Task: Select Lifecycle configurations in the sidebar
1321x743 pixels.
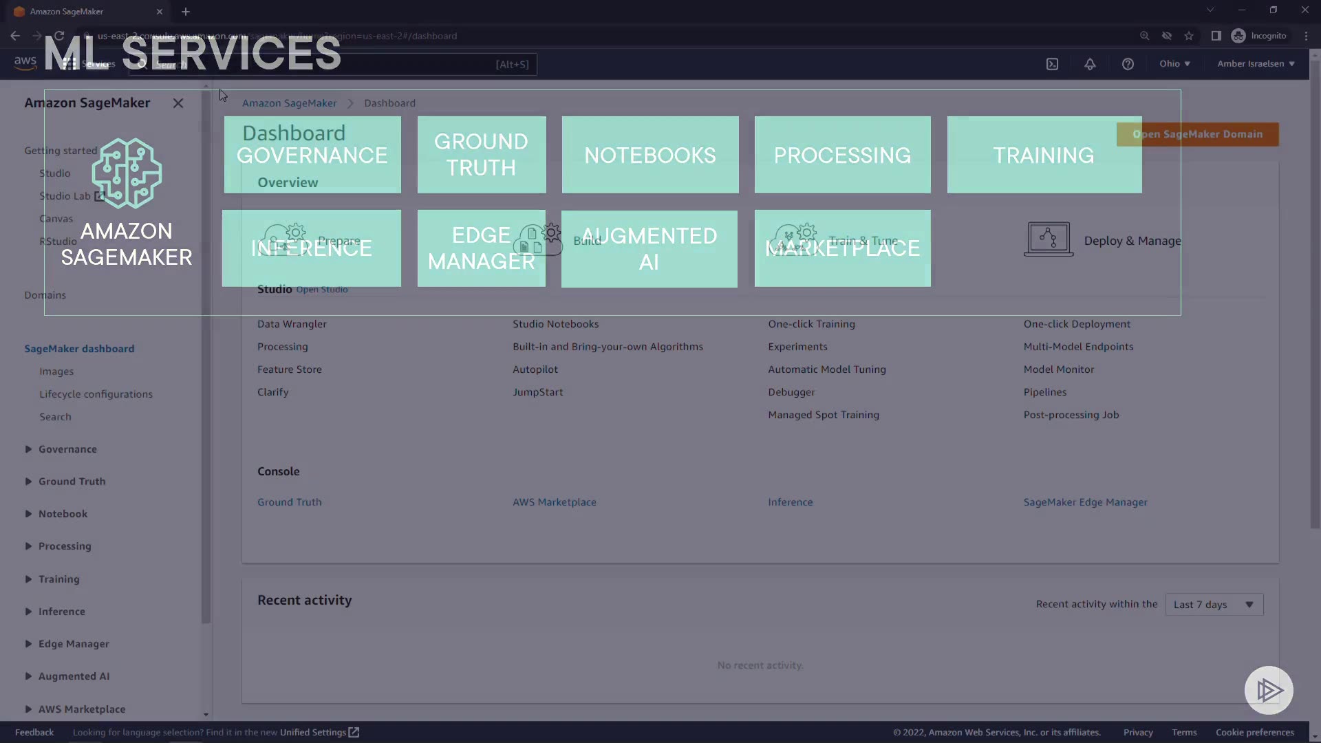Action: 96,394
